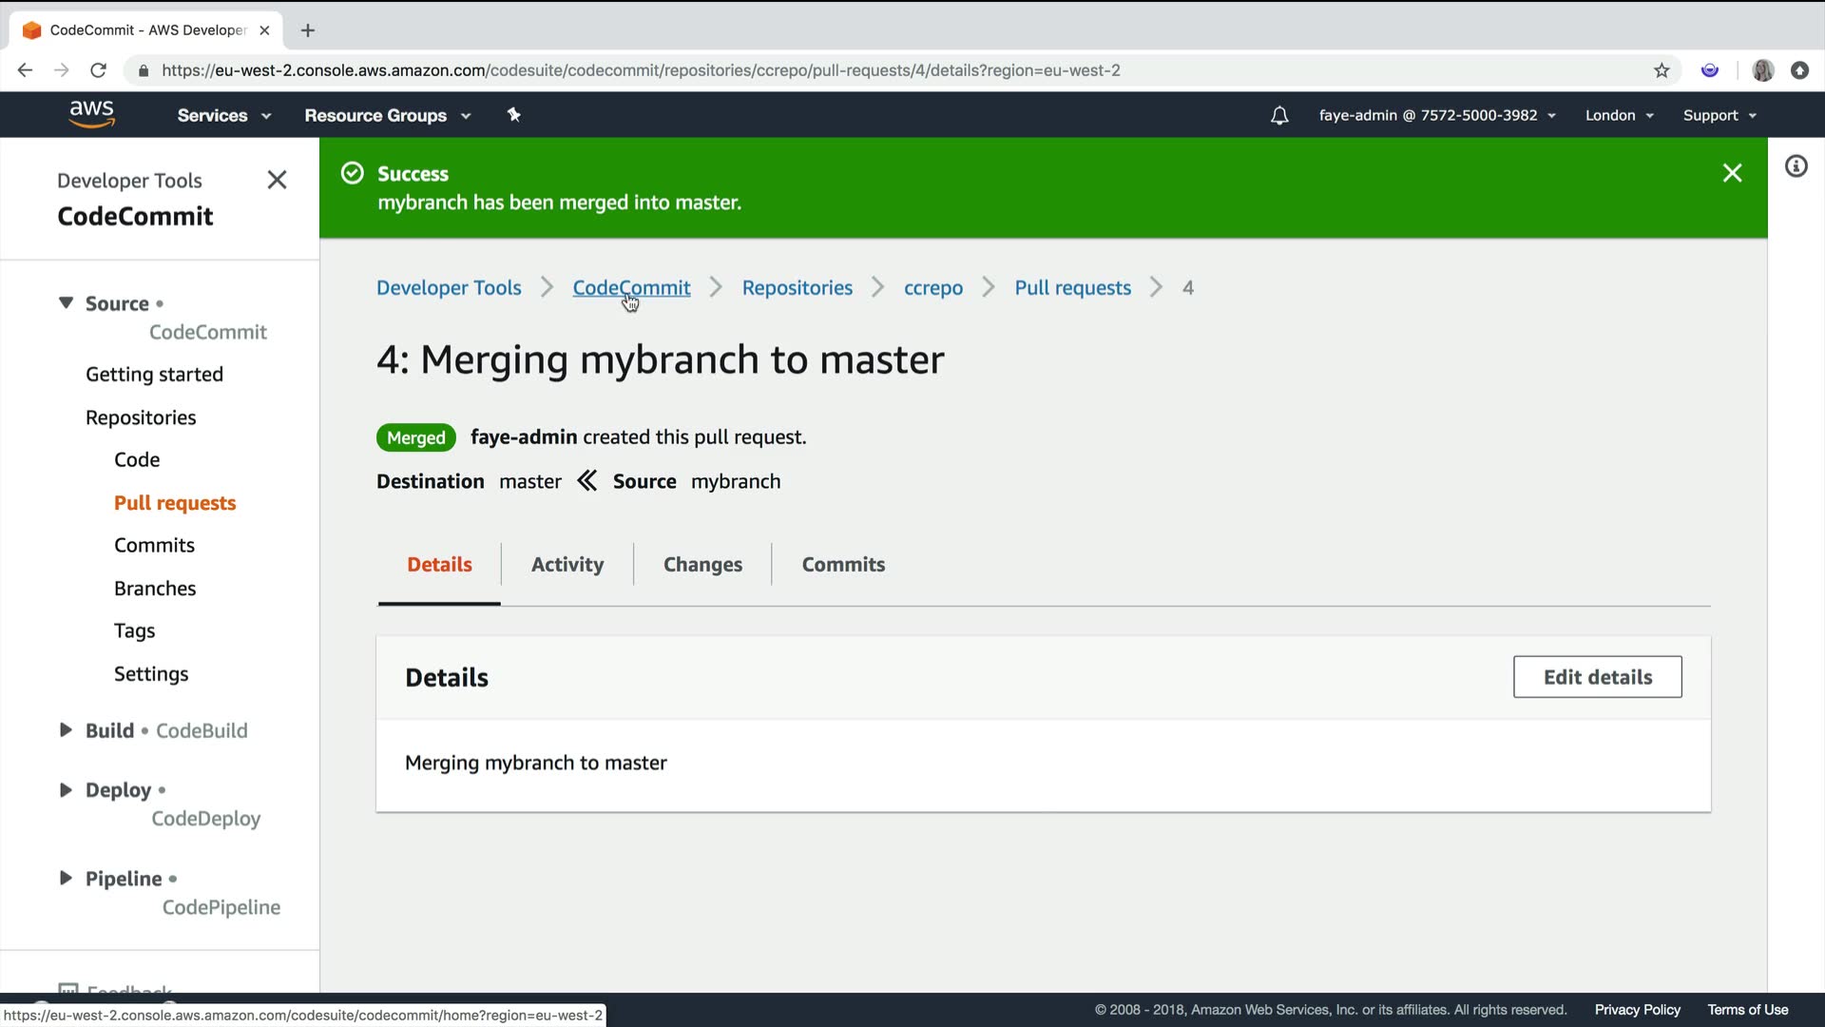Screen dimensions: 1825x1027
Task: Open the info panel icon at right
Action: point(1796,167)
